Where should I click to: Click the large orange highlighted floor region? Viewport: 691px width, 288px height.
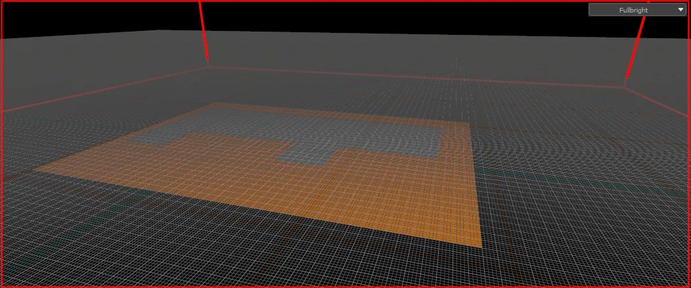308,189
